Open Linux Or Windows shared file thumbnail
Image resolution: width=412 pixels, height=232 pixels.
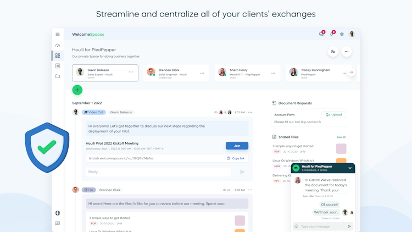point(341,161)
